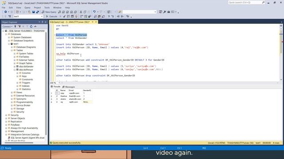Click the Split editor handle above scrollbar

(281, 26)
